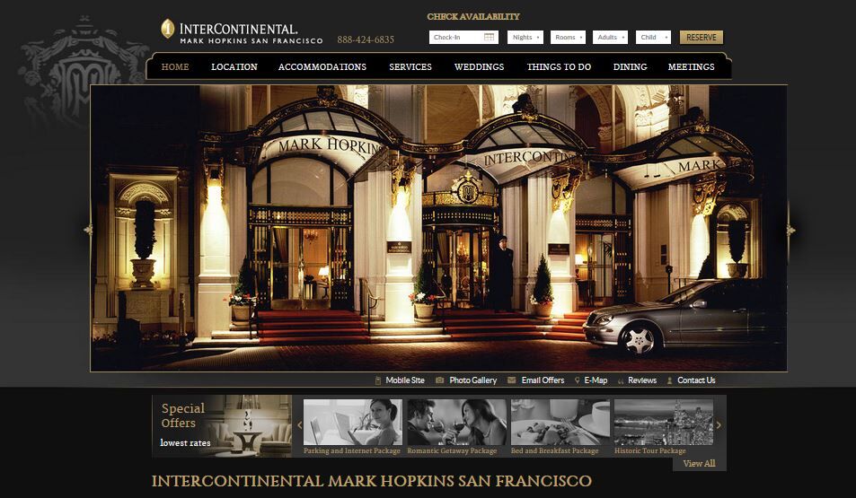
Task: Open the Photo Gallery link
Action: point(472,380)
